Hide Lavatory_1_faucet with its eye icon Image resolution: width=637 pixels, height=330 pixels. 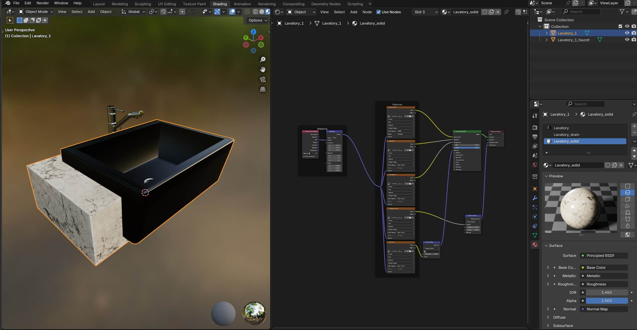[627, 40]
